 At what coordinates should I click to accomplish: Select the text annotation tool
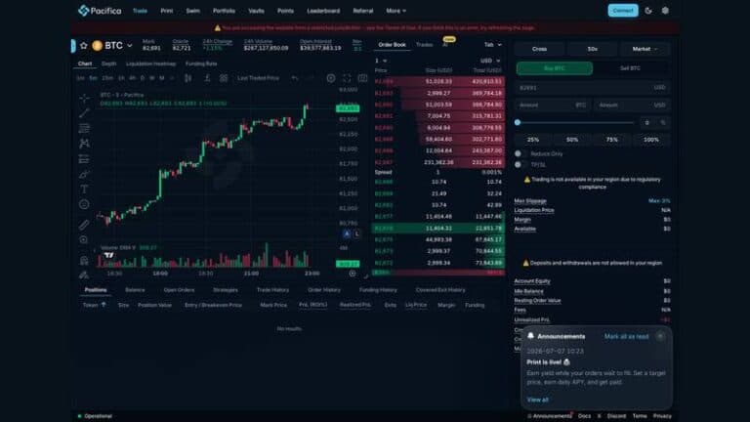click(84, 189)
